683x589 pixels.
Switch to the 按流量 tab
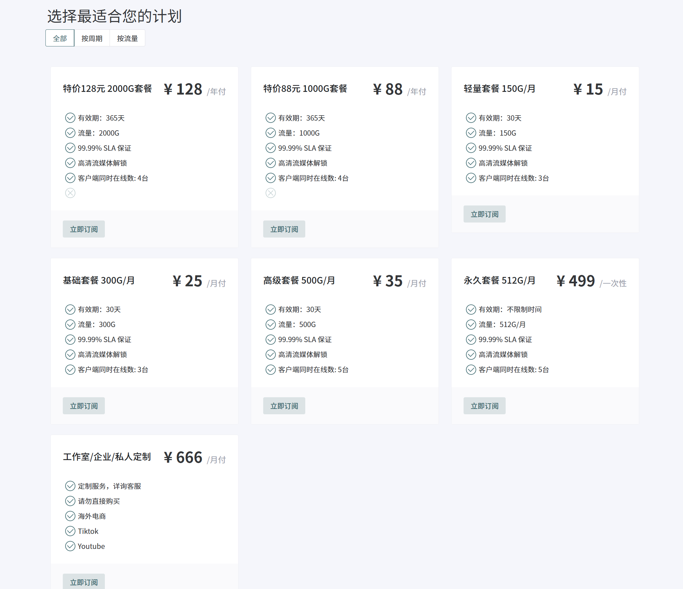127,38
